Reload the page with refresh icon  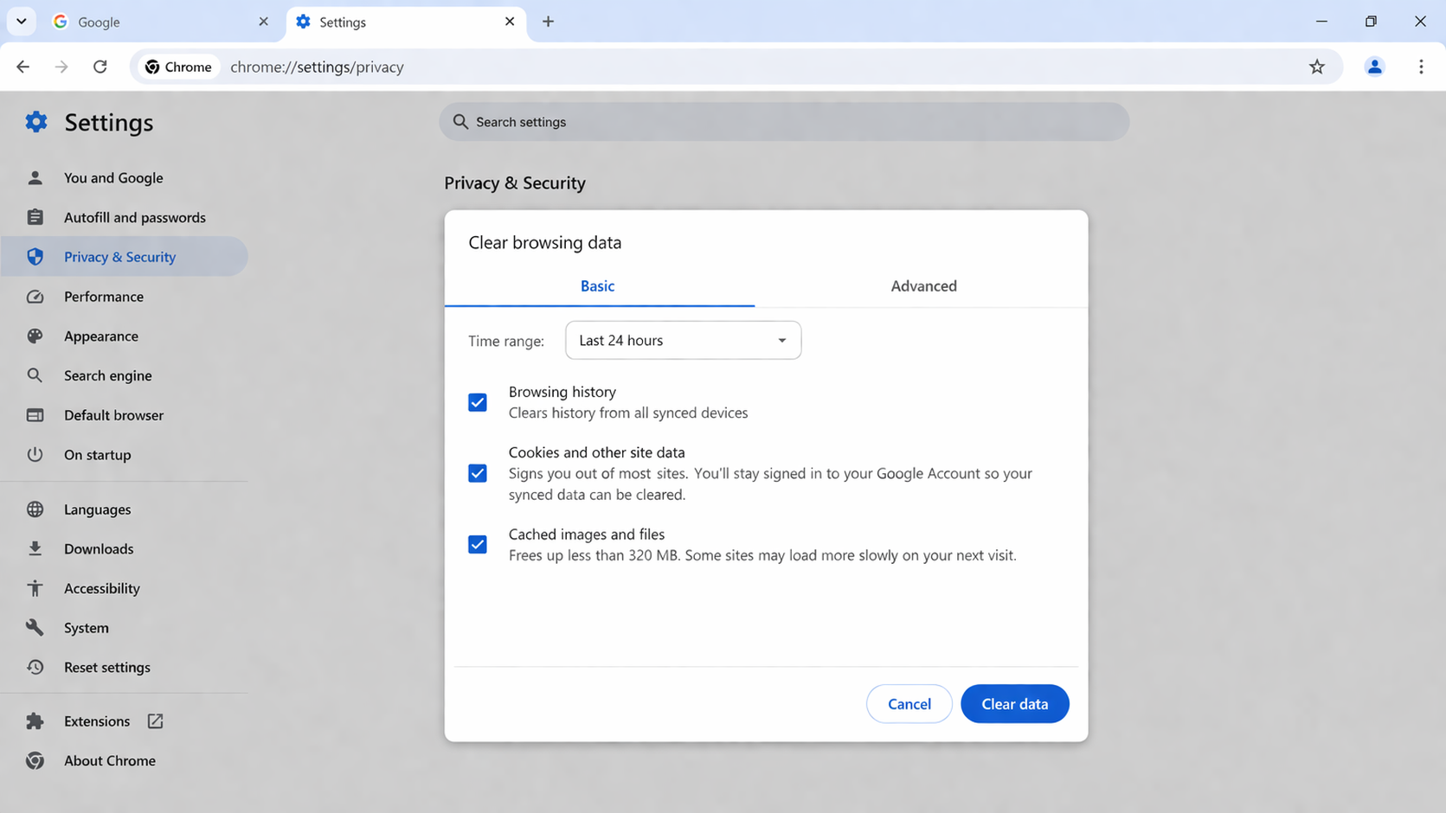click(100, 67)
